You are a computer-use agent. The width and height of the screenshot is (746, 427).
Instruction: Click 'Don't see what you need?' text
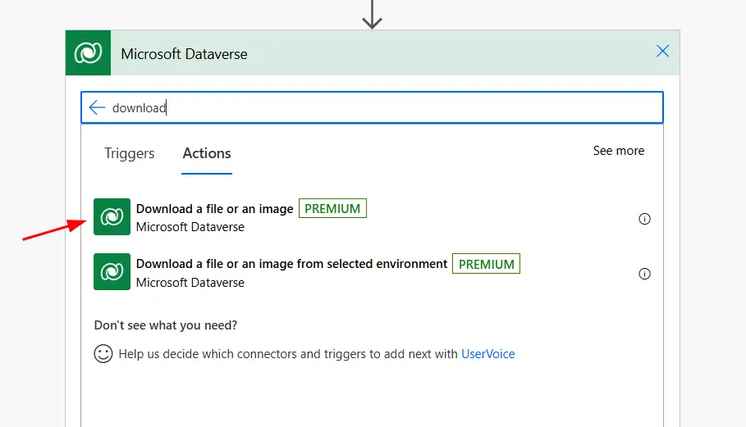pyautogui.click(x=166, y=325)
